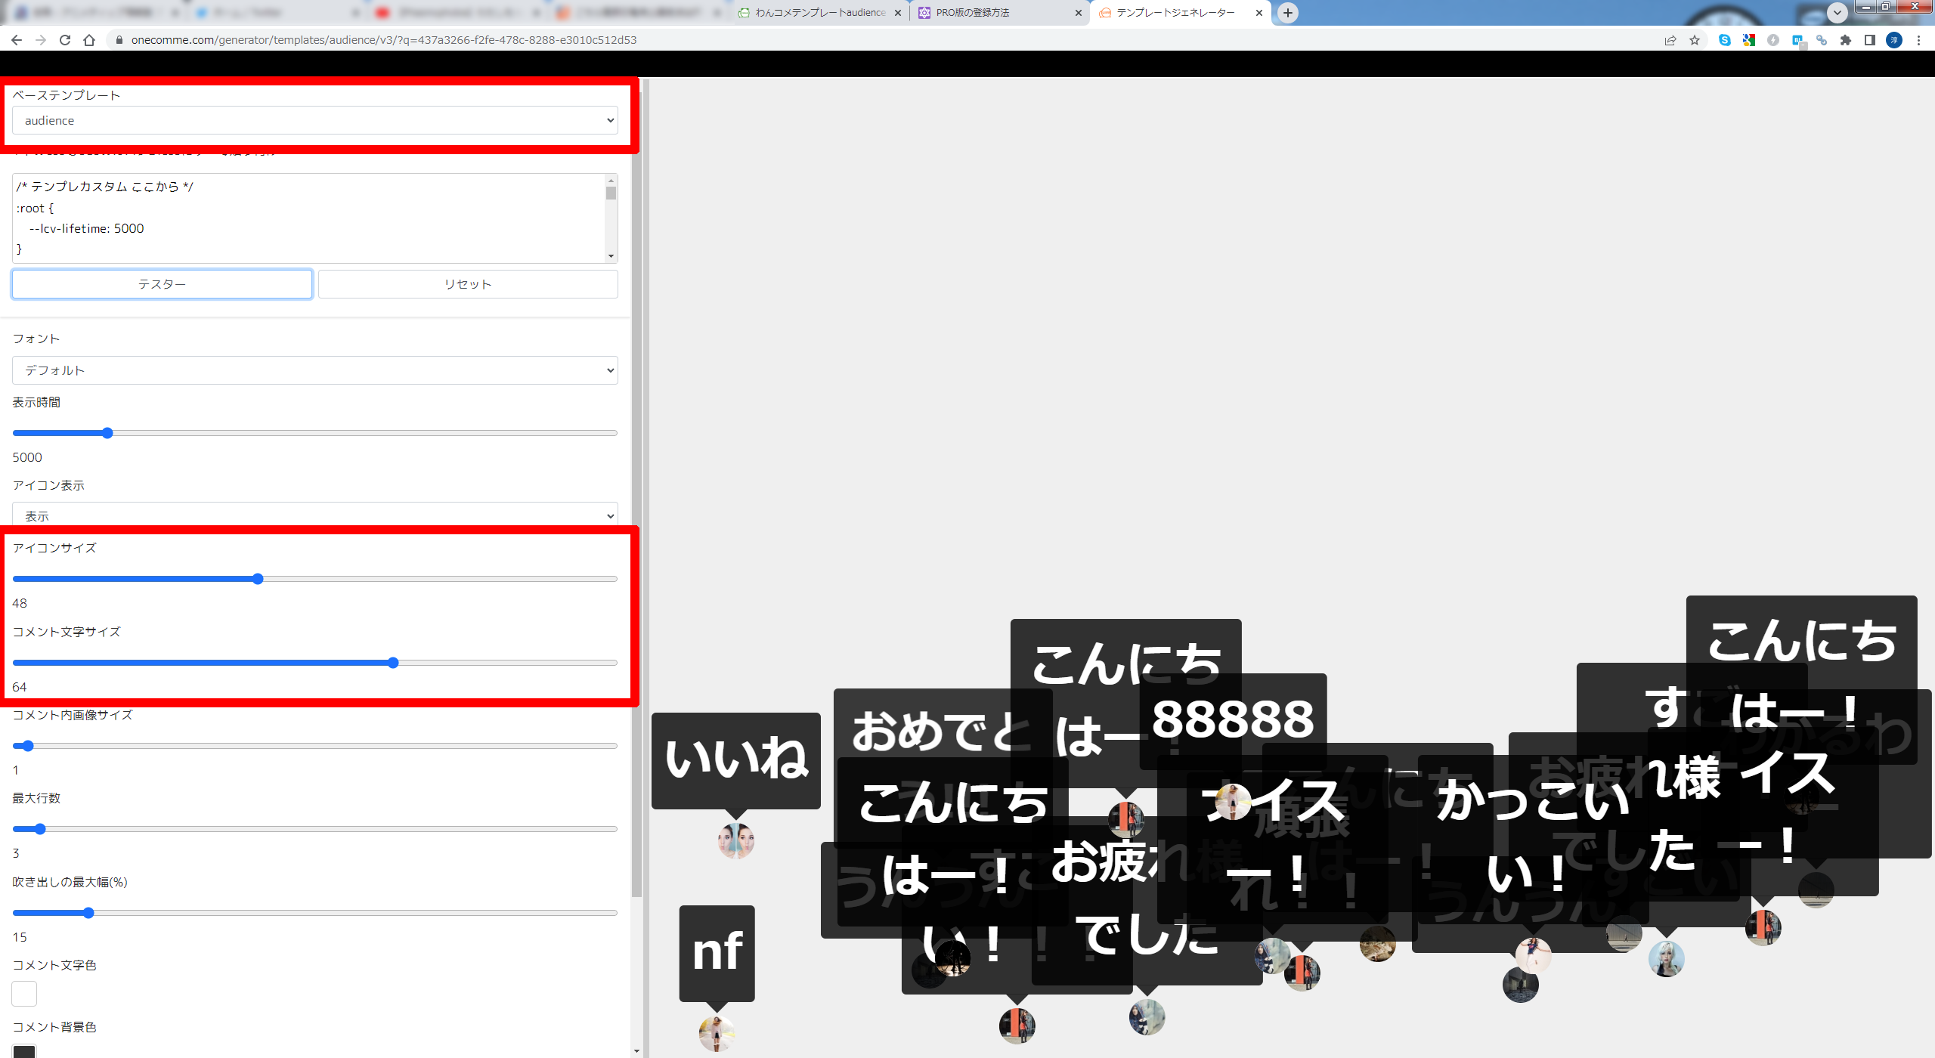
Task: Click the avatar under nf bubble
Action: coord(717,1034)
